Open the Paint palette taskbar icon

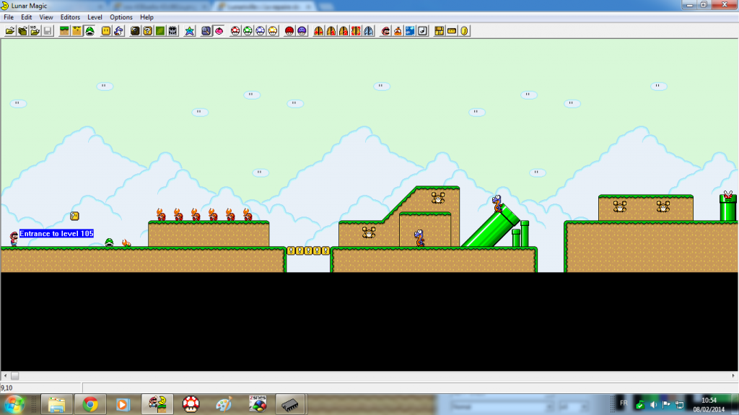[x=224, y=405]
